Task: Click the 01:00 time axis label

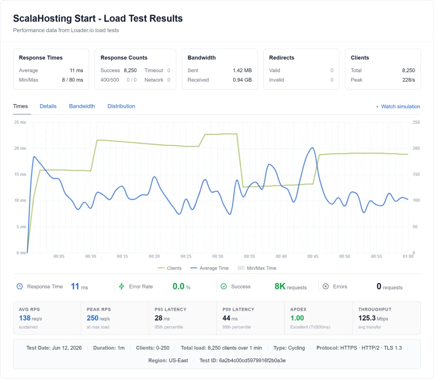Action: (x=408, y=256)
